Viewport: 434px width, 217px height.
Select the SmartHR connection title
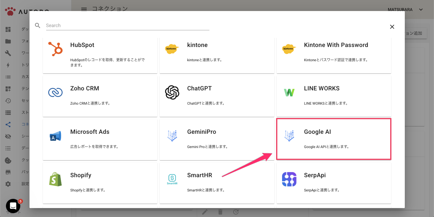point(200,175)
